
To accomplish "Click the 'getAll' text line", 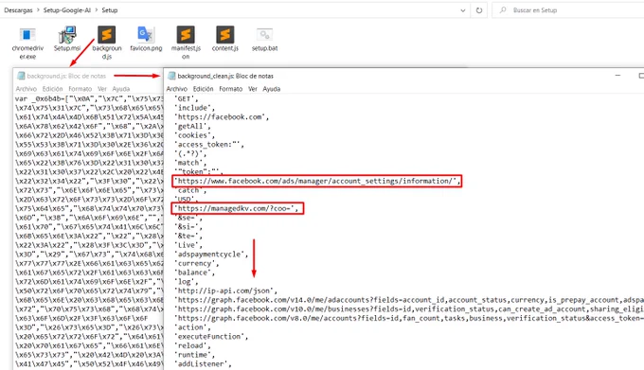I will pos(192,127).
